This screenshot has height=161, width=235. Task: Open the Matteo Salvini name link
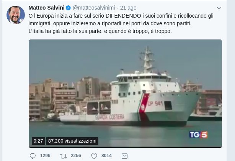[x=46, y=8]
